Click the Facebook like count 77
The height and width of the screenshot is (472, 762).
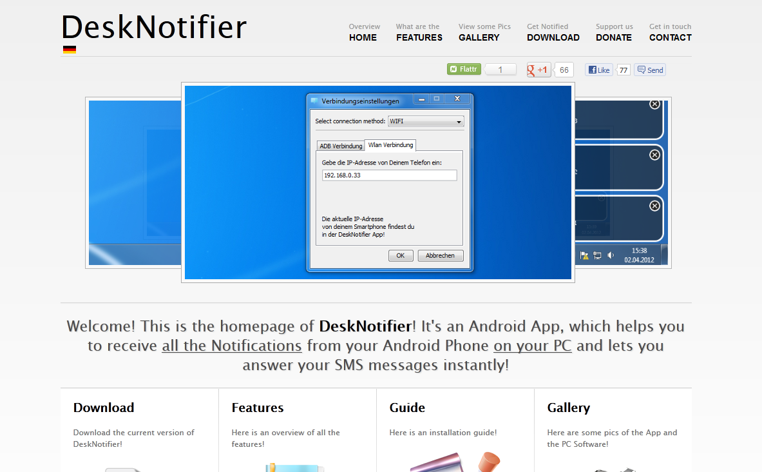(x=624, y=70)
